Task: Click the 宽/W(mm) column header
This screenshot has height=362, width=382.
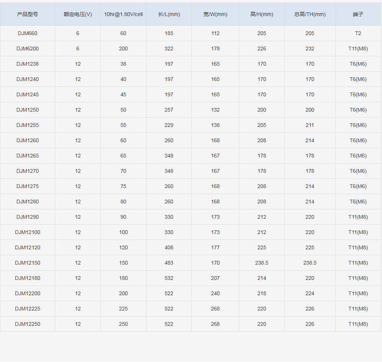Action: 215,14
